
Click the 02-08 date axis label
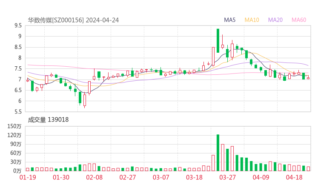[x=94, y=177]
